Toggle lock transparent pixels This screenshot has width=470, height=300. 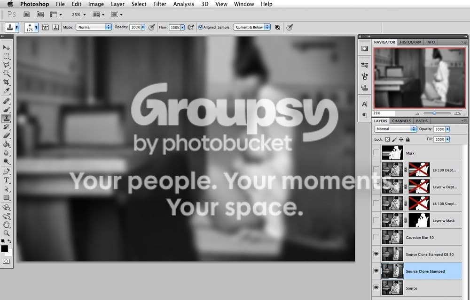pyautogui.click(x=388, y=139)
